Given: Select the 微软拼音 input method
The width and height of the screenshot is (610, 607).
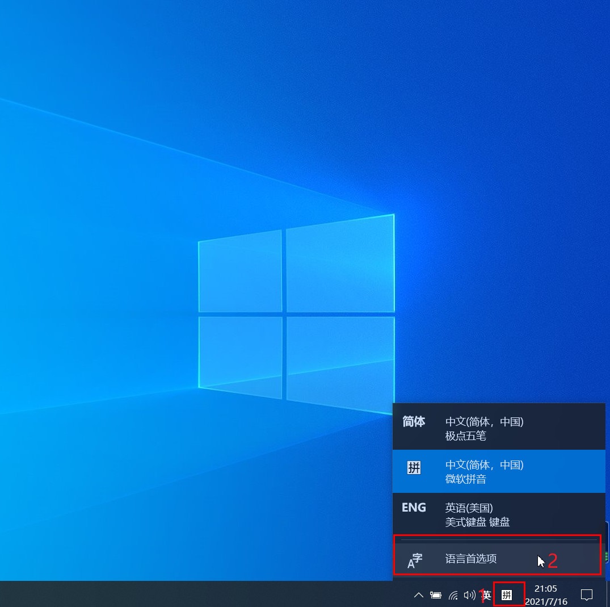Looking at the screenshot, I should (499, 471).
